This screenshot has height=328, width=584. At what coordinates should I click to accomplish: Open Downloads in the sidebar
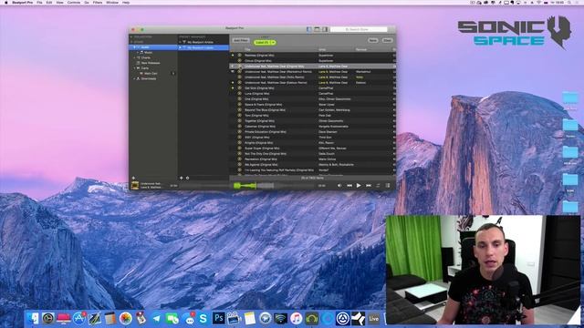click(149, 78)
